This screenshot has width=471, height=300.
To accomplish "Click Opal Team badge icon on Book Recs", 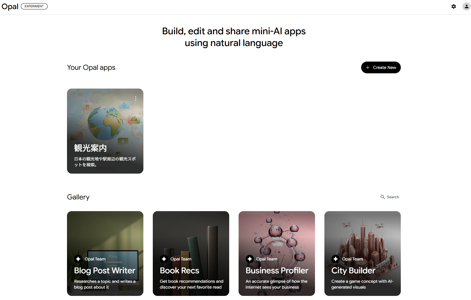I will click(x=164, y=259).
